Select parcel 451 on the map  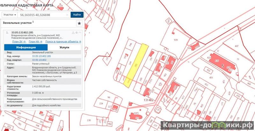coord(211,77)
